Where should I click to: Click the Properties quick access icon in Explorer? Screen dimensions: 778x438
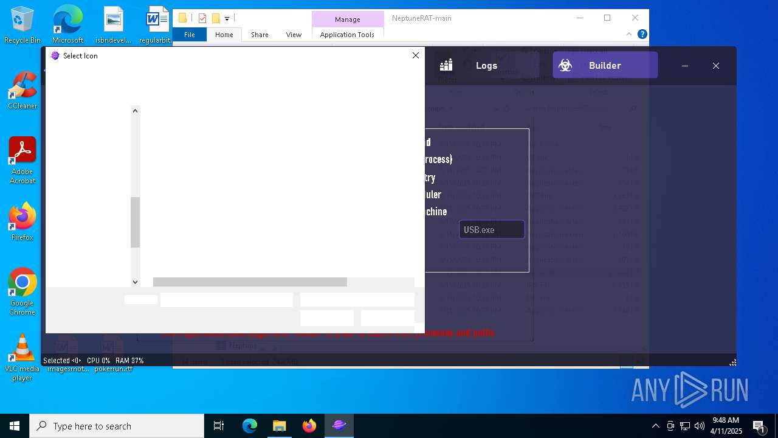(202, 18)
